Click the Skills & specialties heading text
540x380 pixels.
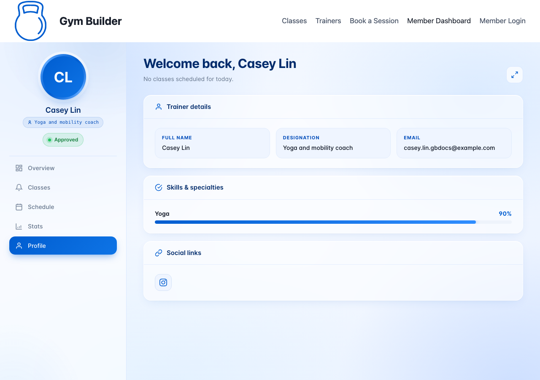coord(195,187)
